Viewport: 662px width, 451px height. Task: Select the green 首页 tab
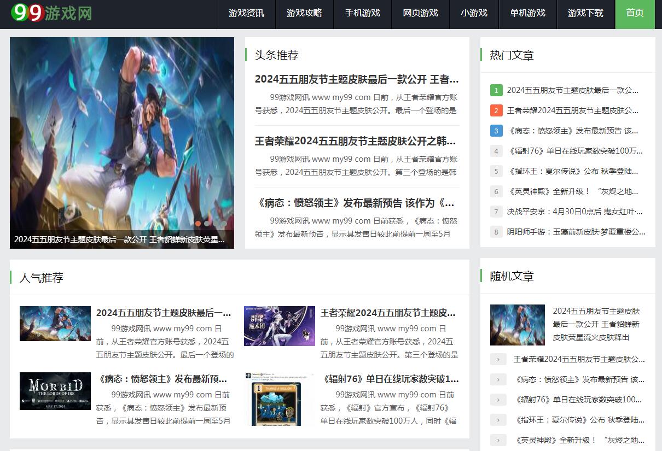click(635, 13)
